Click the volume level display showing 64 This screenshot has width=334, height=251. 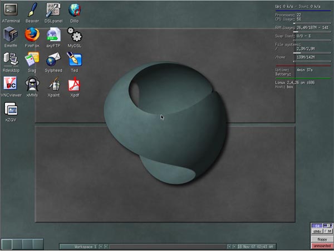click(317, 225)
